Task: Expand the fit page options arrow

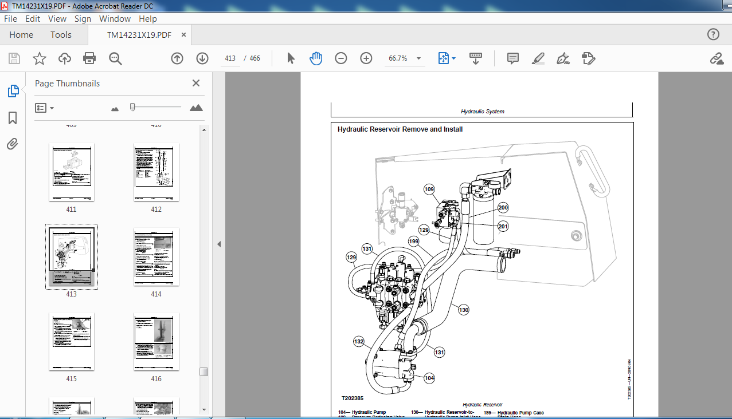Action: click(454, 58)
